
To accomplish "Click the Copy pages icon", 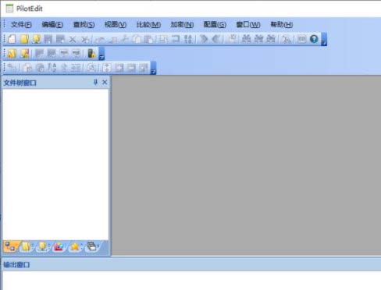I will tap(137, 39).
